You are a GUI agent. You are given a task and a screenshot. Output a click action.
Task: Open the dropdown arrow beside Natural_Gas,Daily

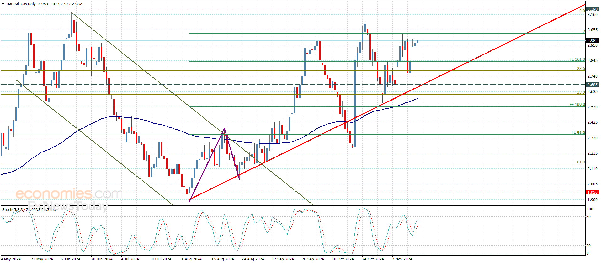pos(3,4)
